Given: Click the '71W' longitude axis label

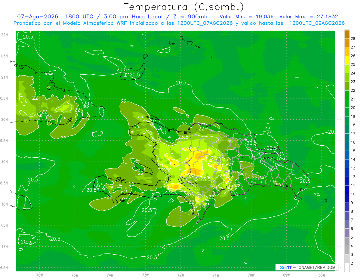Looking at the screenshot, I should (216, 275).
